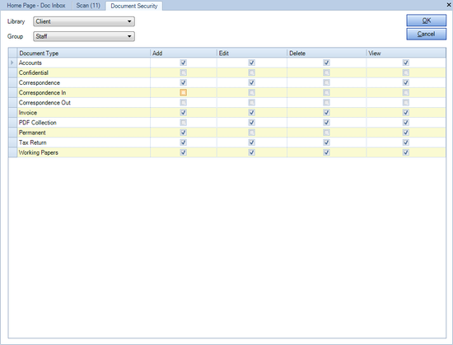Uncheck Edit permission for PDF Collection
This screenshot has width=453, height=345.
click(252, 123)
